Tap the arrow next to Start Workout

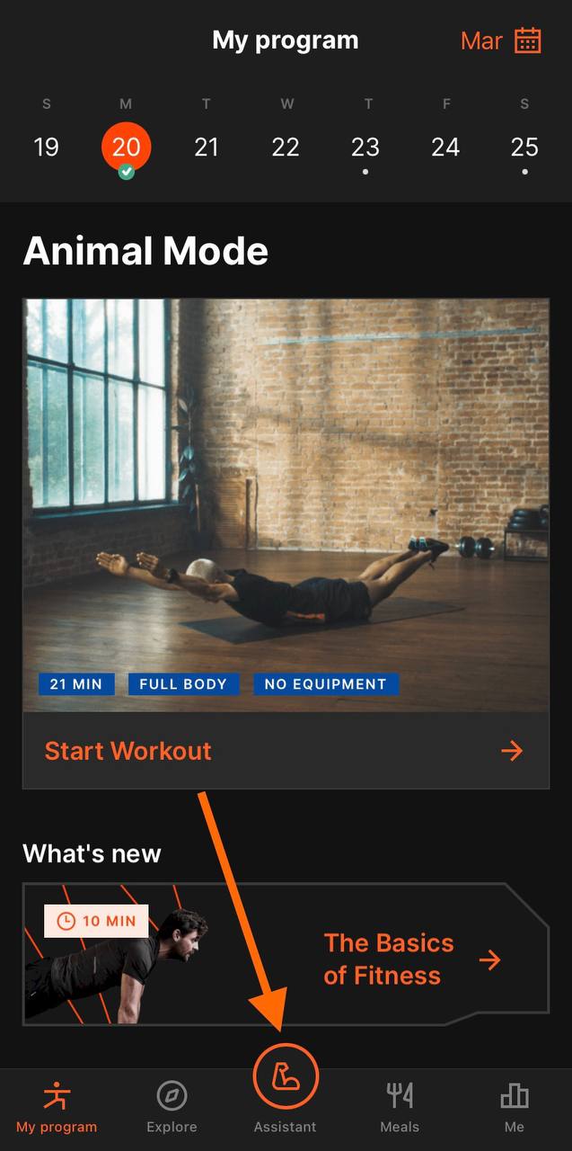tap(512, 751)
